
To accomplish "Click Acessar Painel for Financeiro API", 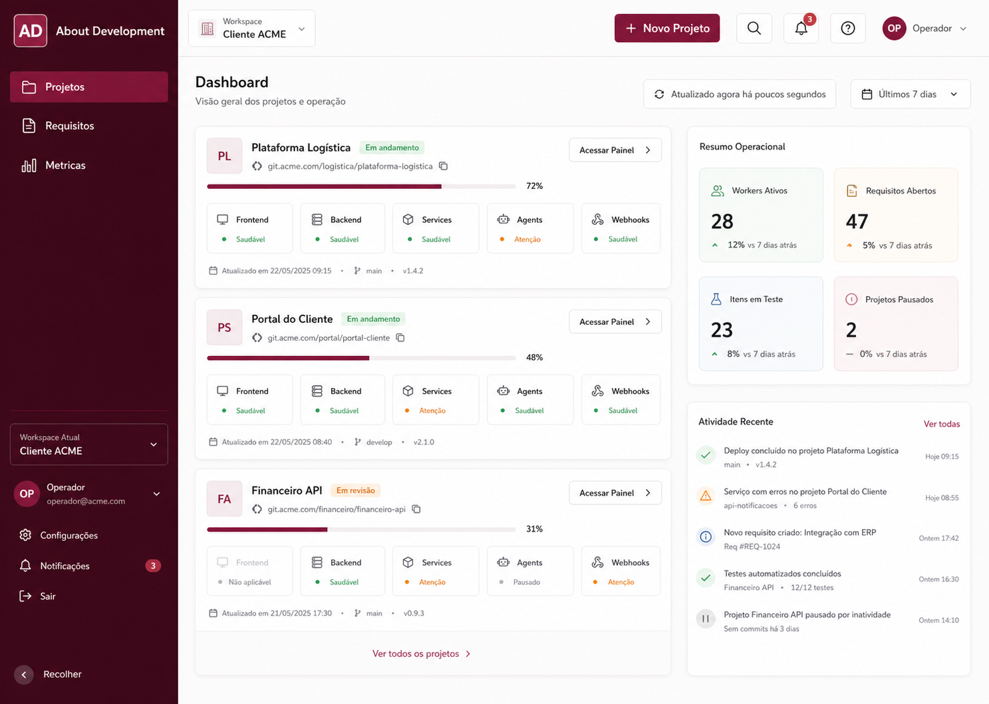I will click(x=615, y=493).
